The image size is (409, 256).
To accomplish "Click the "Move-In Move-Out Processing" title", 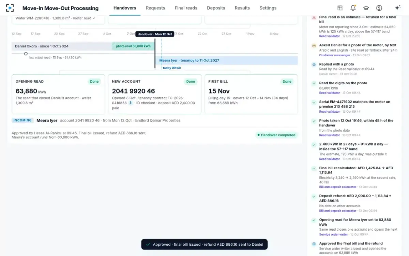I will [60, 8].
